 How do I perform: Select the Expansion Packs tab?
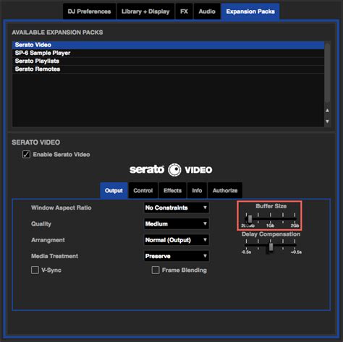[250, 12]
